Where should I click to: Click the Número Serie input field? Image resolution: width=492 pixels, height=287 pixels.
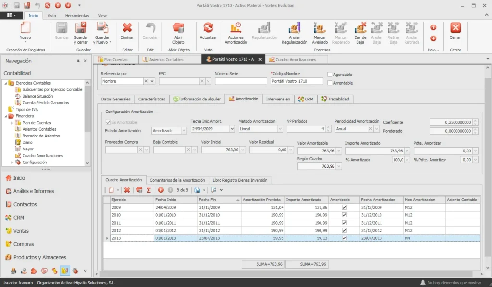[x=241, y=81]
